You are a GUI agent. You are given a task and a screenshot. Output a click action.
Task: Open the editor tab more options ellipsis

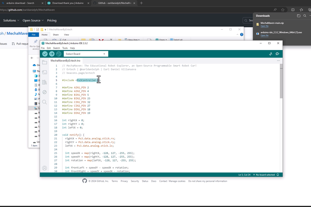click(279, 61)
